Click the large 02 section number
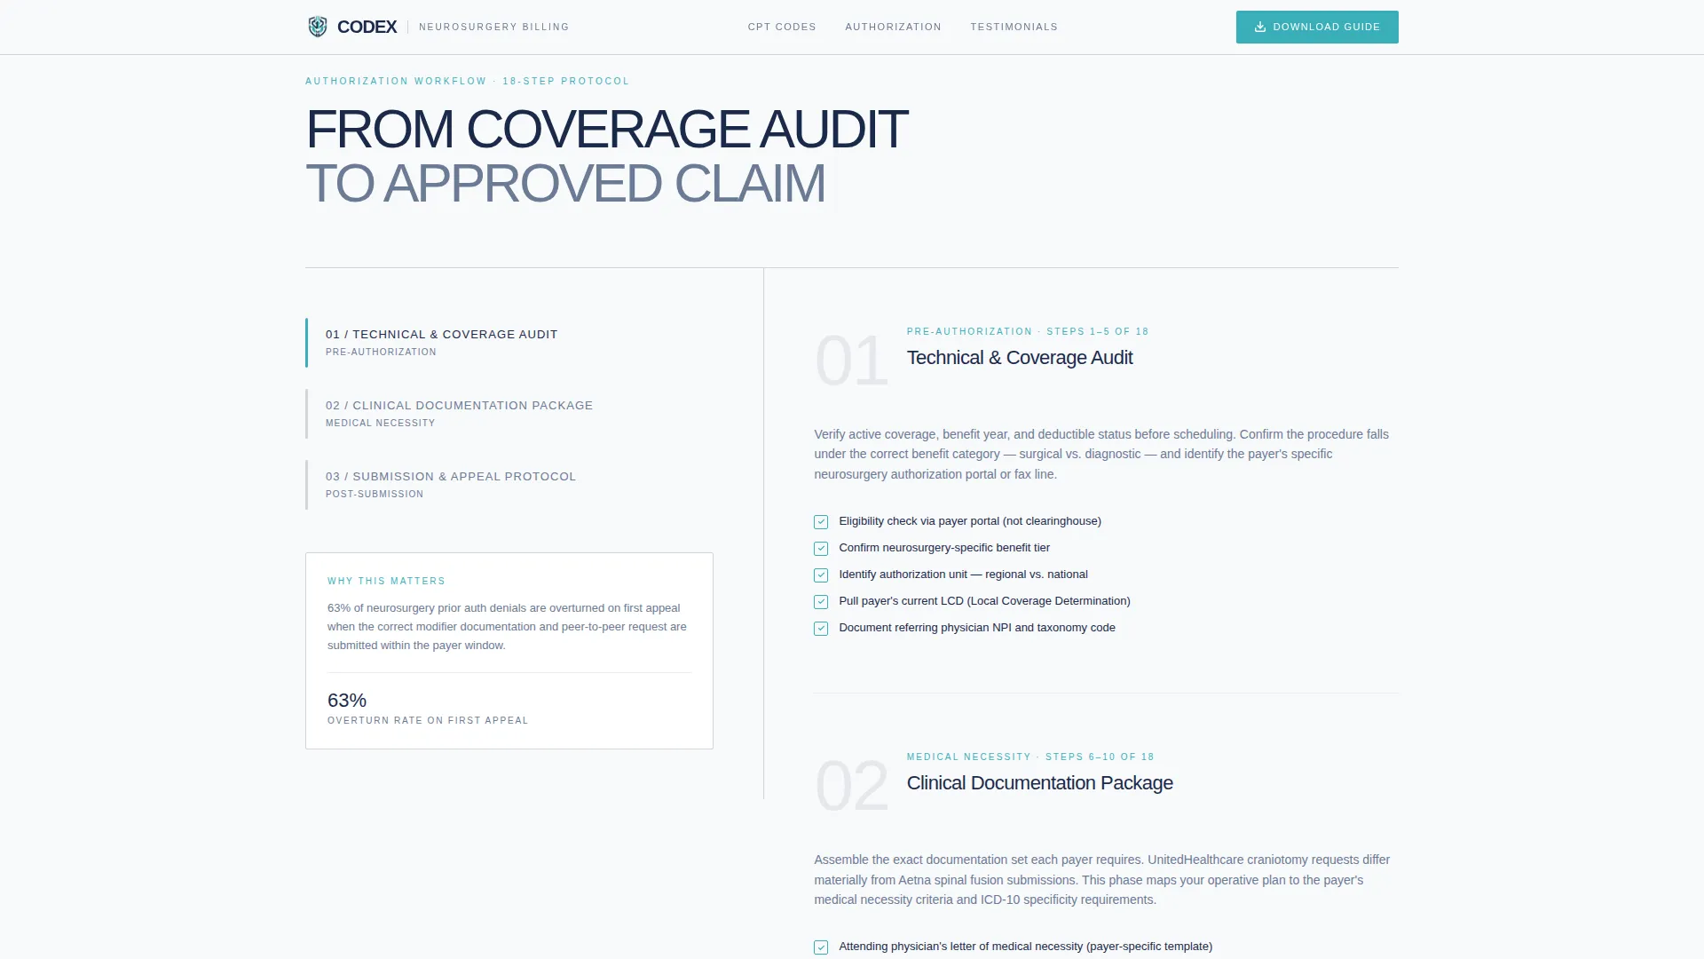The height and width of the screenshot is (959, 1704). pyautogui.click(x=851, y=786)
